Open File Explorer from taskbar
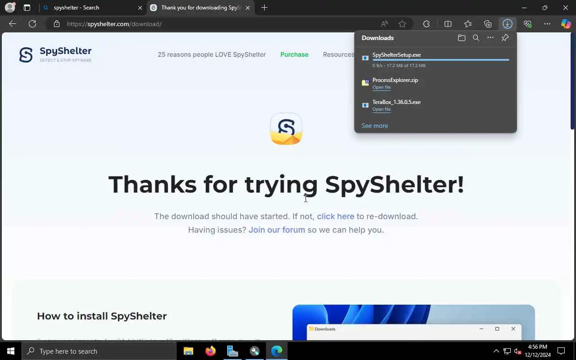This screenshot has width=576, height=360. [x=189, y=351]
